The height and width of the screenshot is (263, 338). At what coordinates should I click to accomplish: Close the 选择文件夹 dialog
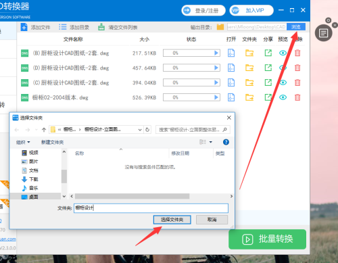pos(229,118)
